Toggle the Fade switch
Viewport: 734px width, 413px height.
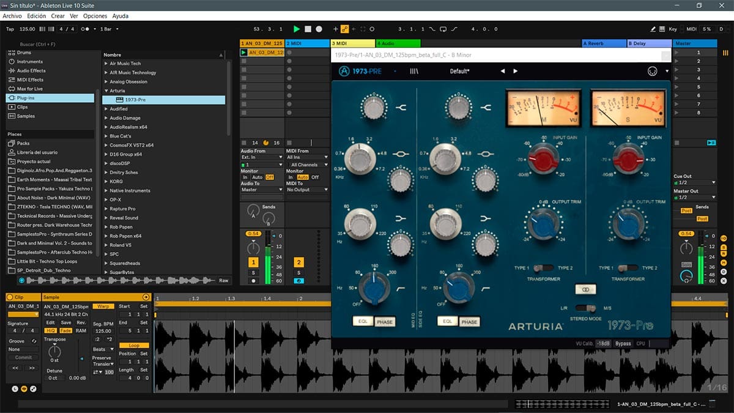[66, 330]
